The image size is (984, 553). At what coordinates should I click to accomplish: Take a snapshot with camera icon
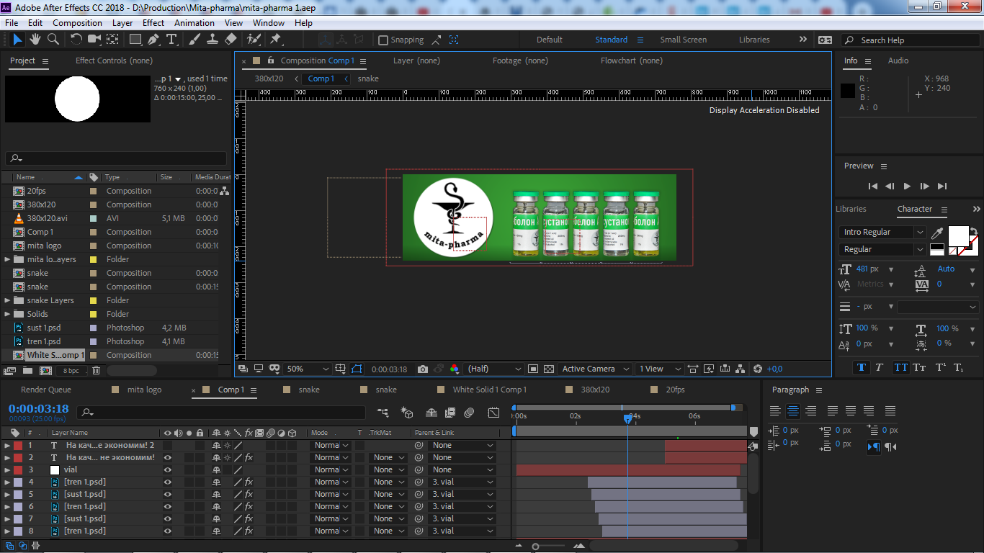point(423,369)
